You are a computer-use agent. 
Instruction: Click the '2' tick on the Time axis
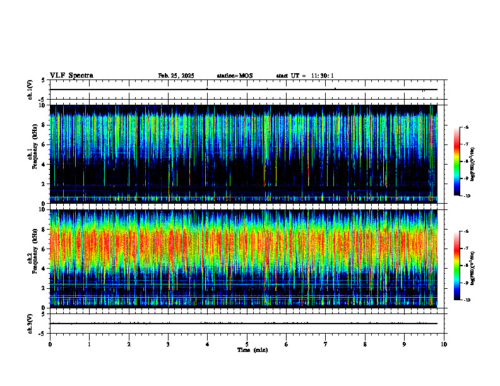129,344
